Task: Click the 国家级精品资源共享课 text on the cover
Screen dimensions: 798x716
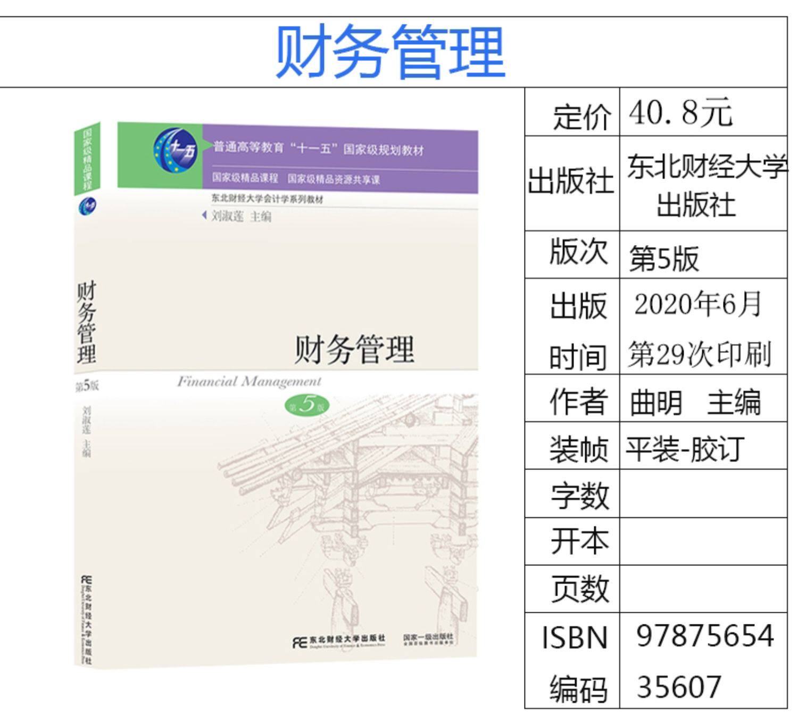Action: [x=334, y=179]
